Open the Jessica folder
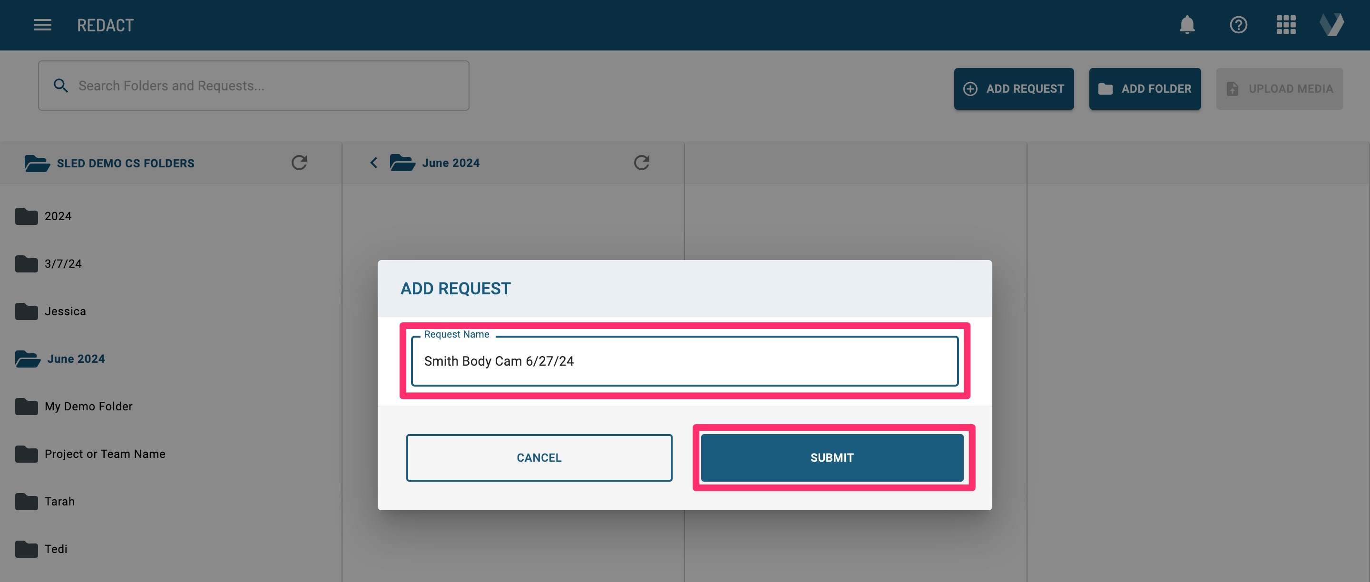The image size is (1370, 582). tap(65, 311)
